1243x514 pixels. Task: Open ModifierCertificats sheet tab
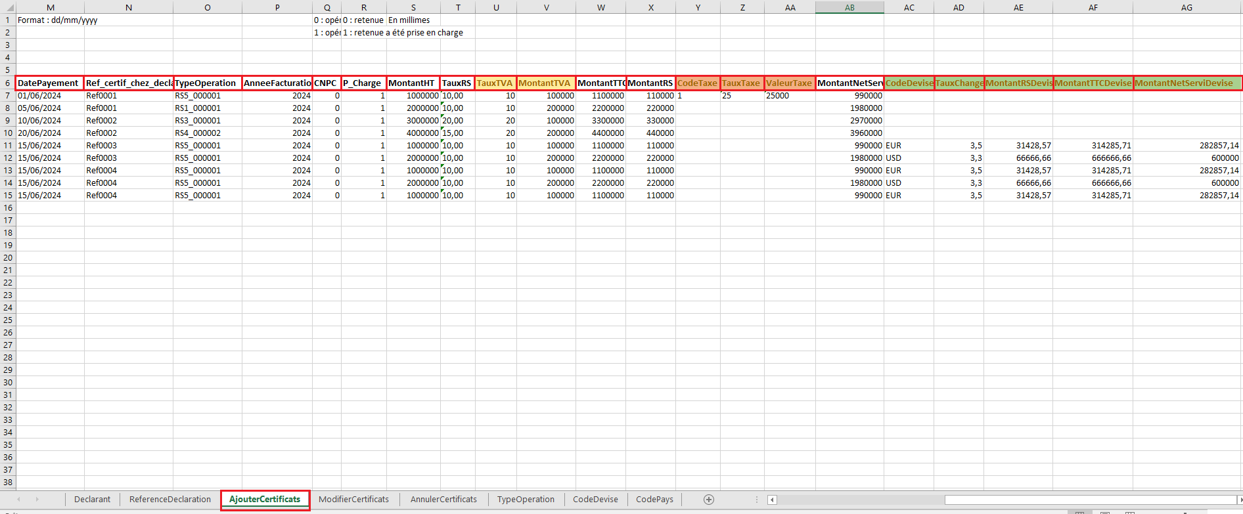pyautogui.click(x=353, y=500)
